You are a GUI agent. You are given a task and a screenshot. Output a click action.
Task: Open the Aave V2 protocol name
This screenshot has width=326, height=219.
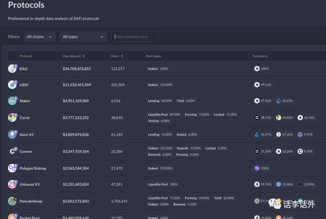(26, 135)
